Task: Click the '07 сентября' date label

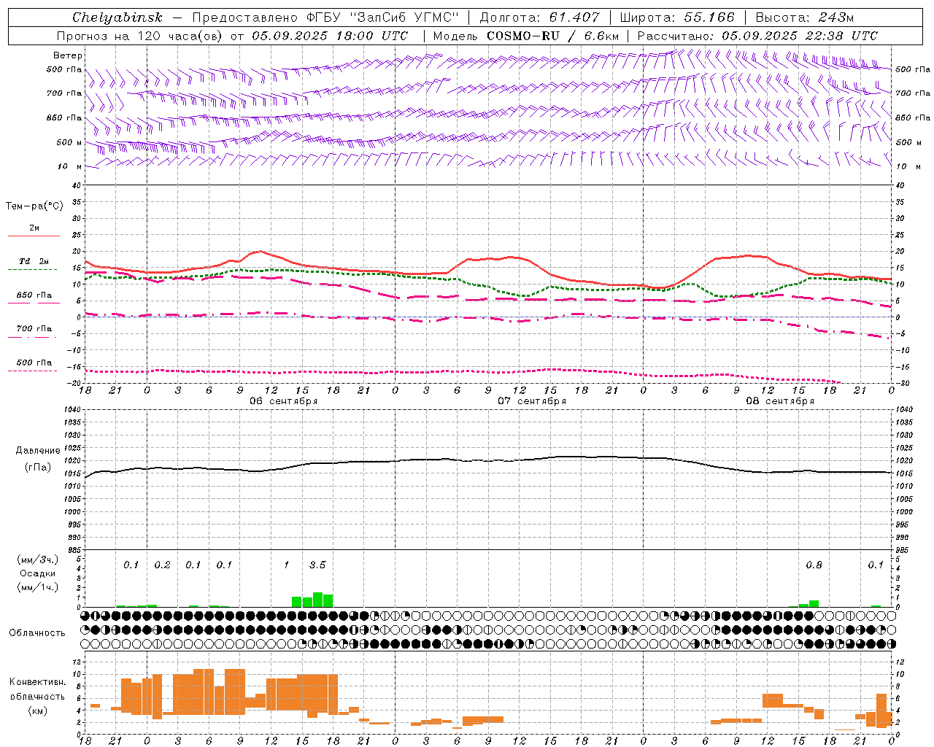Action: 532,401
